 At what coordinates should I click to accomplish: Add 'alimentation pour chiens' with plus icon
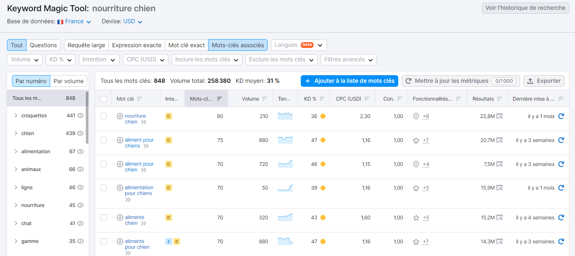coord(120,188)
